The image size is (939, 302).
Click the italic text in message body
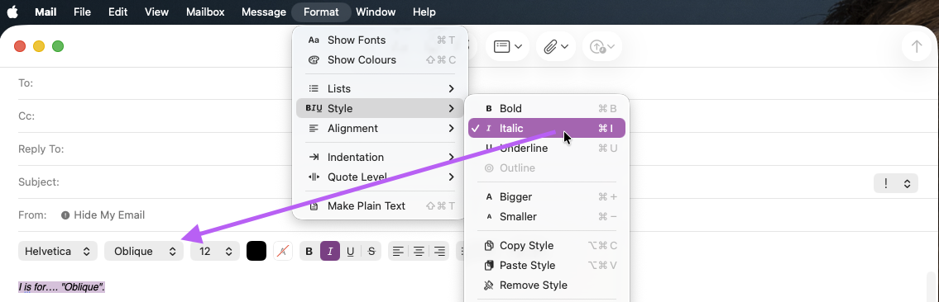[62, 287]
